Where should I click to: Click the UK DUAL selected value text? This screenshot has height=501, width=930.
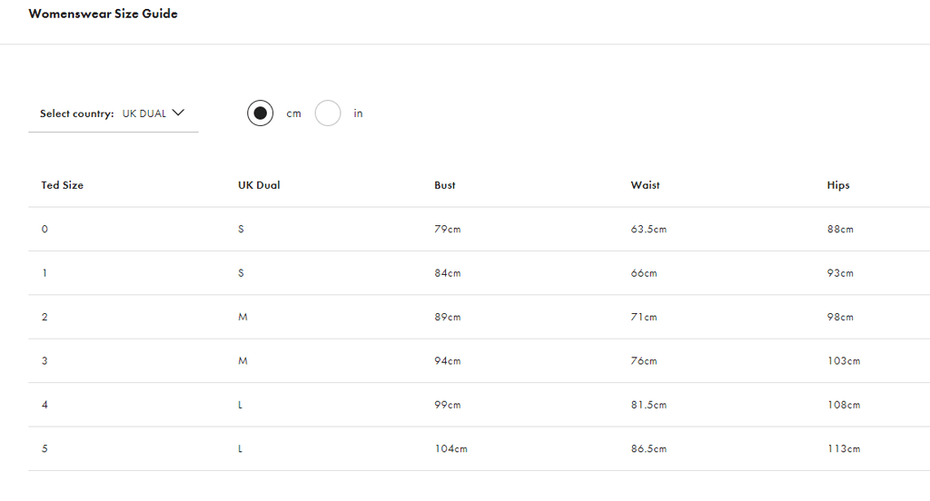point(144,113)
